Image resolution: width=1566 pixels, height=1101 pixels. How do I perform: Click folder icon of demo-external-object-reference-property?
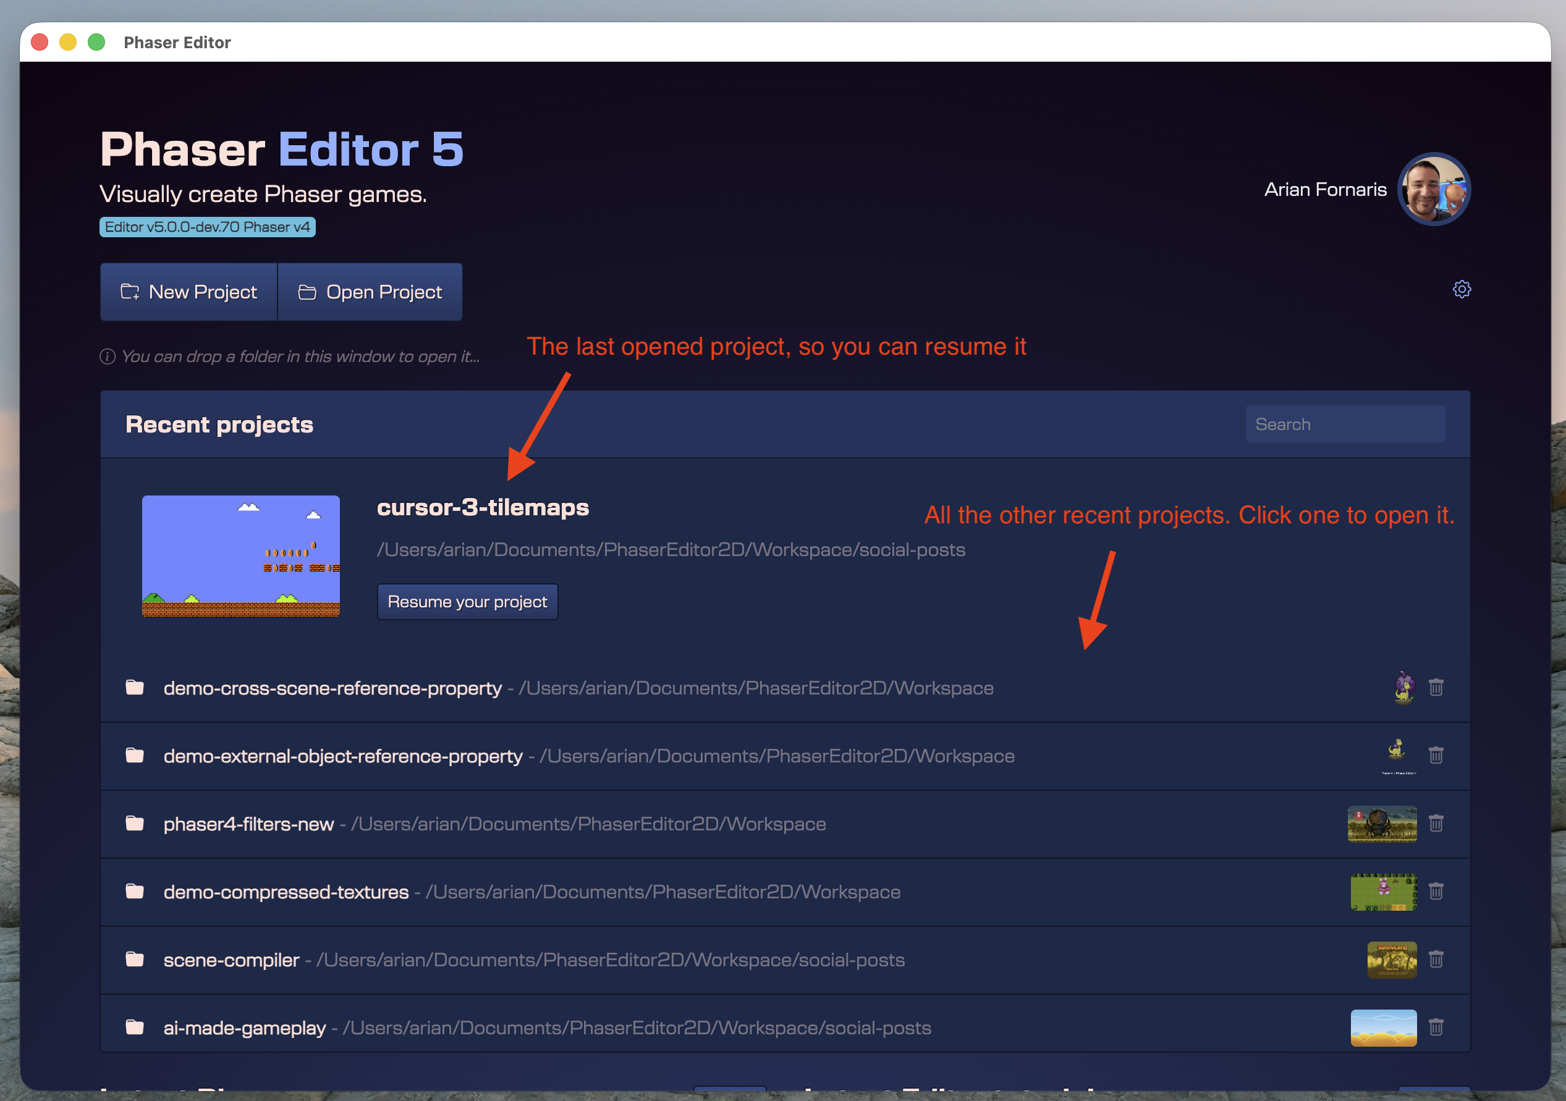coord(135,756)
